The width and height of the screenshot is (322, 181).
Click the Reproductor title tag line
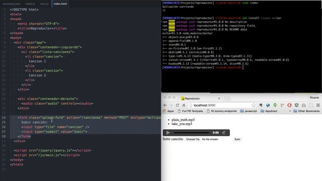[42, 28]
